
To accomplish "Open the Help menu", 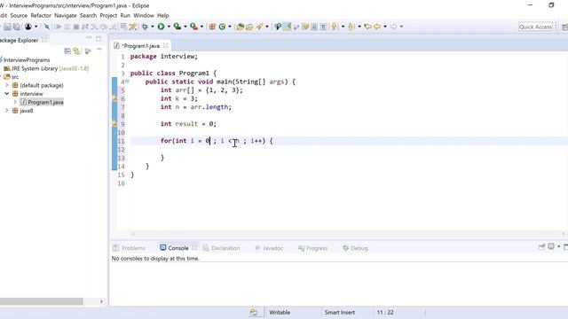I will pyautogui.click(x=163, y=16).
